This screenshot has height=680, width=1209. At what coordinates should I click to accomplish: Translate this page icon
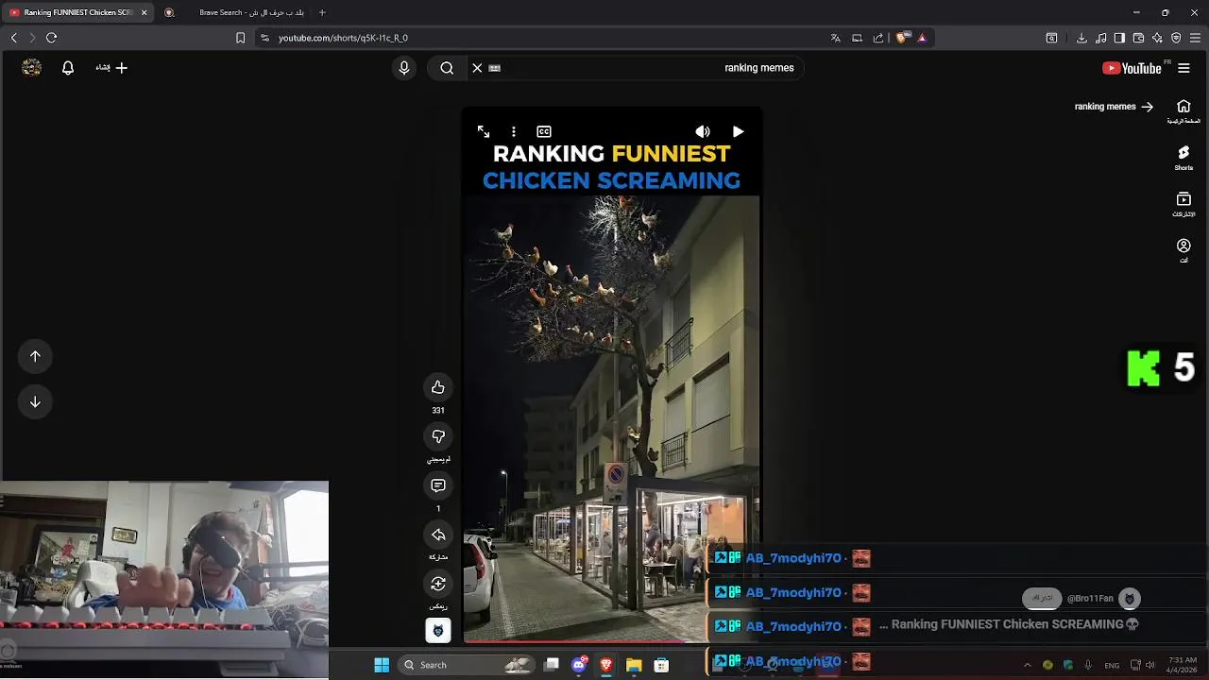[835, 38]
